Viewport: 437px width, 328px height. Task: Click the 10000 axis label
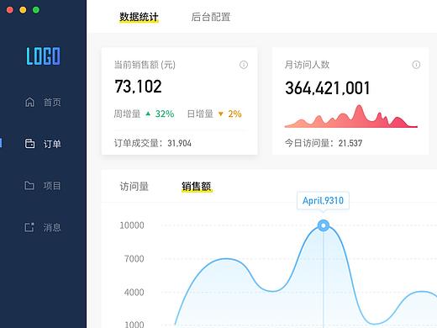pyautogui.click(x=132, y=225)
